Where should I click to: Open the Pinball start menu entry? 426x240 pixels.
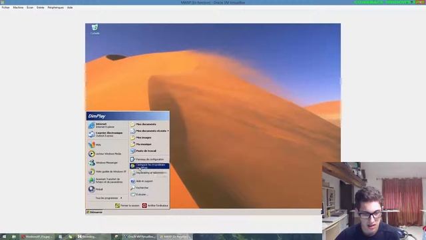(108, 189)
